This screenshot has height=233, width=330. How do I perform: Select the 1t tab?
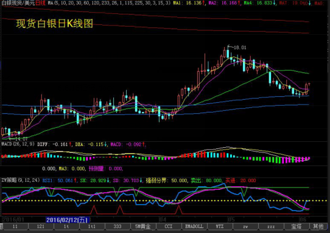pos(66,226)
